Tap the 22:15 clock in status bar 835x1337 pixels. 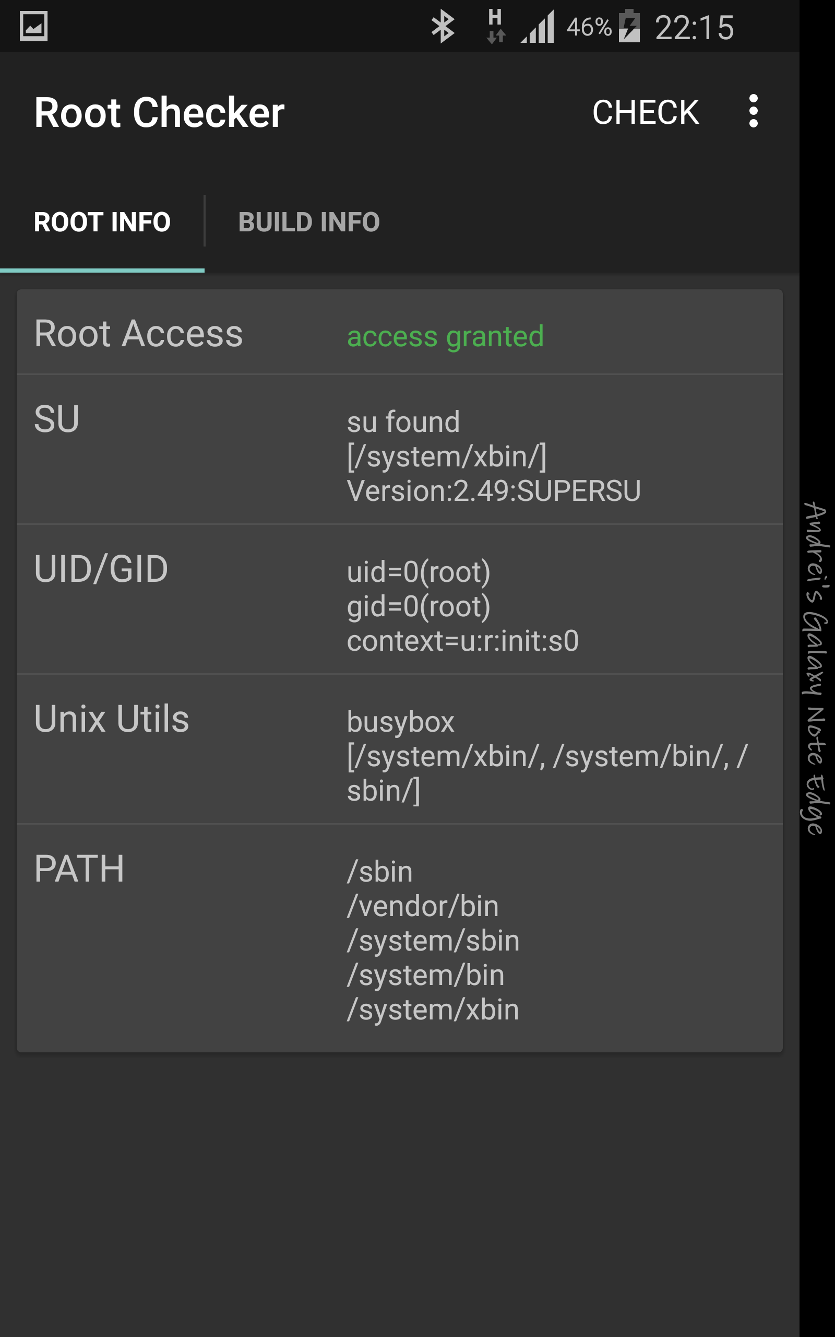694,28
